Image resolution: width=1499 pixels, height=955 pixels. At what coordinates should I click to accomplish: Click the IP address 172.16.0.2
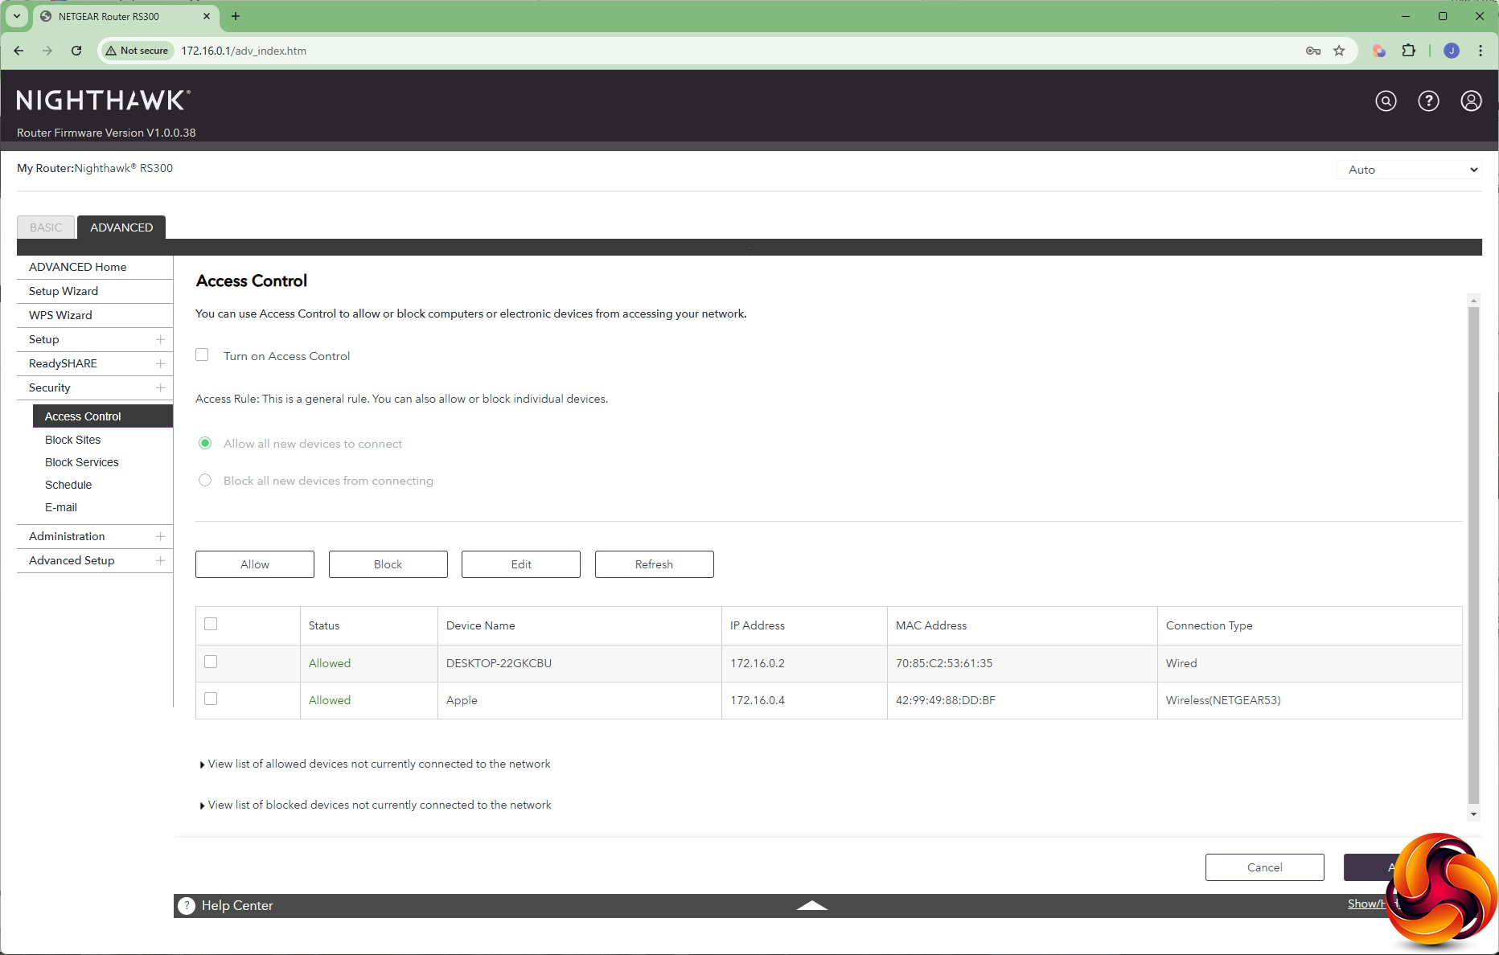(758, 663)
